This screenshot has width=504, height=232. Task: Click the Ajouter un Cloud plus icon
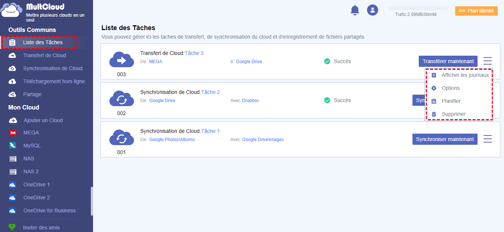point(13,120)
